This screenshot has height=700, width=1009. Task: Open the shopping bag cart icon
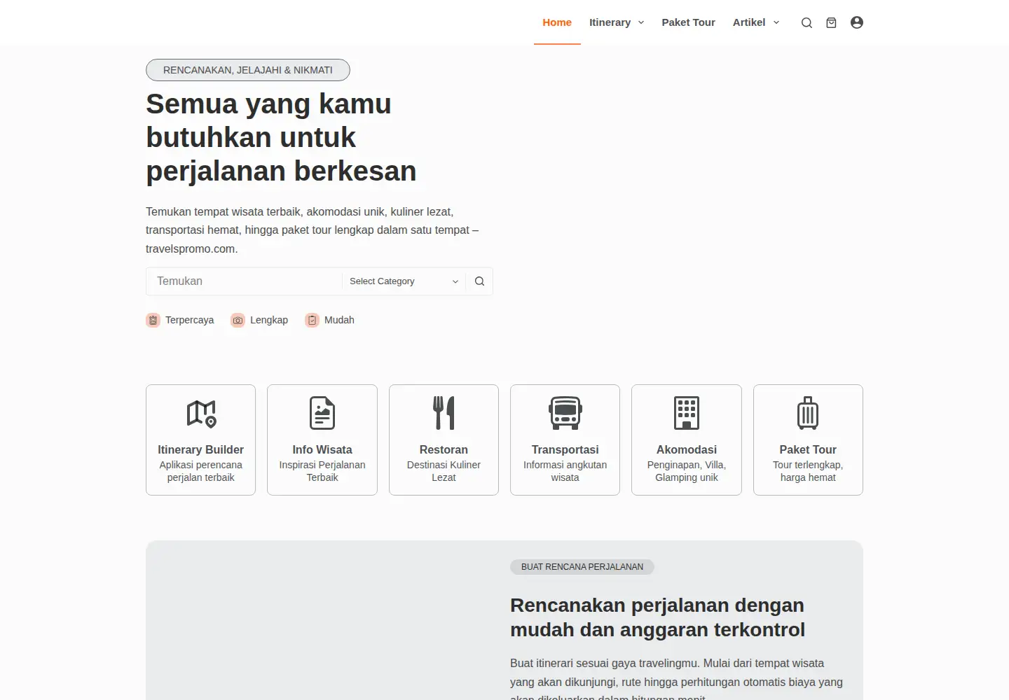click(831, 22)
